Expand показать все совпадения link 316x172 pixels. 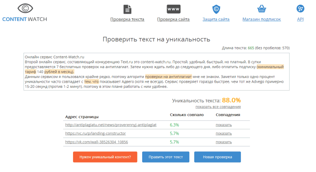point(218,107)
